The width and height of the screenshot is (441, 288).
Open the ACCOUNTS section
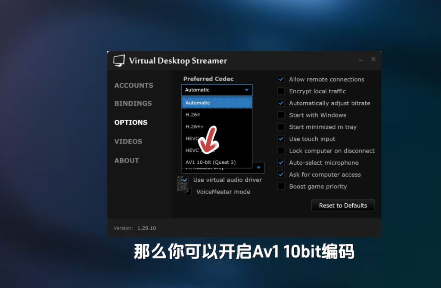click(x=134, y=86)
